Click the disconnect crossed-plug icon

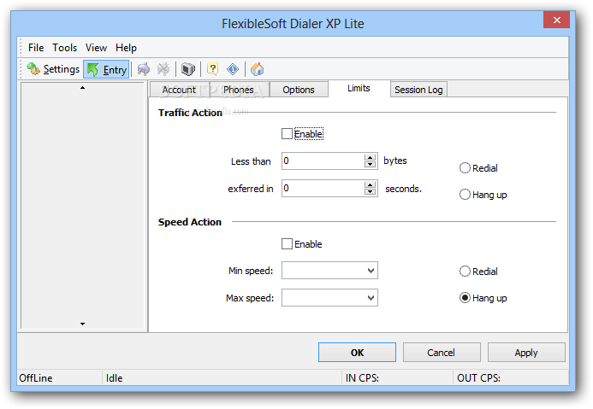[x=163, y=69]
